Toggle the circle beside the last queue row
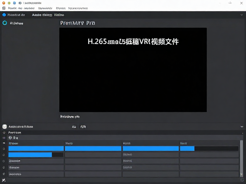 click(4, 174)
